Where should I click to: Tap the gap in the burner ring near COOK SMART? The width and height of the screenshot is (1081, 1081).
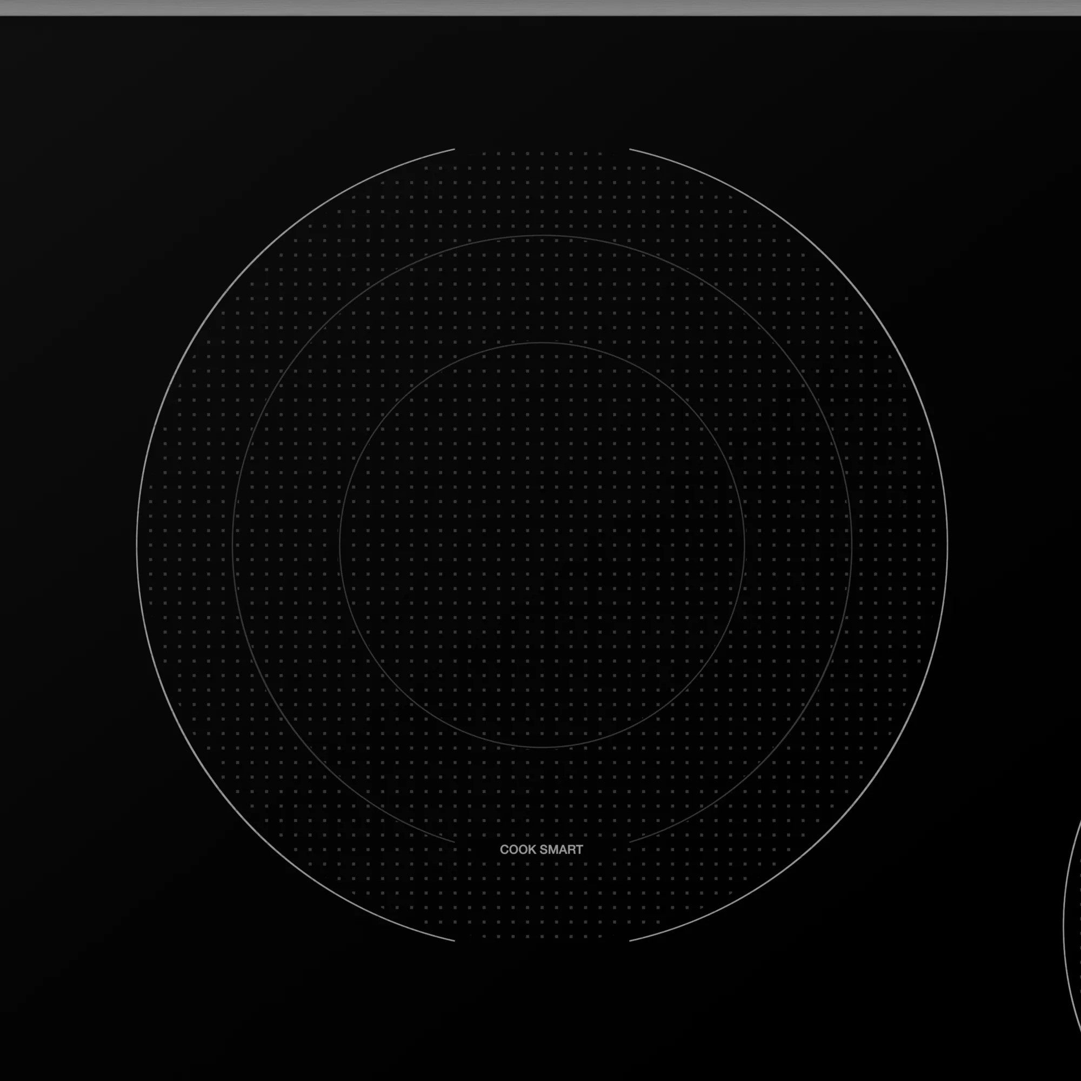540,842
